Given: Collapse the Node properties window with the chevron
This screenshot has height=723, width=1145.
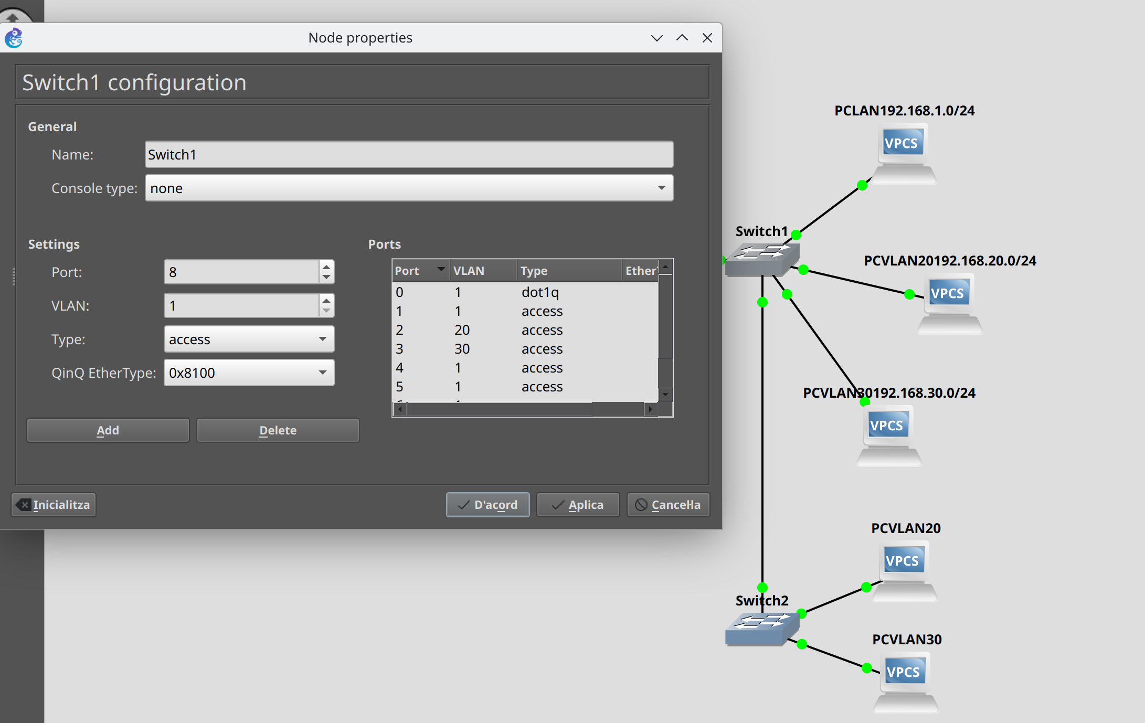Looking at the screenshot, I should [656, 37].
